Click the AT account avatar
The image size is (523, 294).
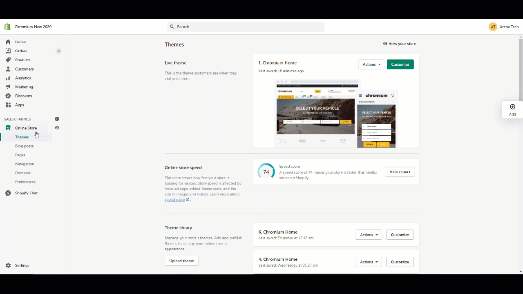(x=493, y=27)
